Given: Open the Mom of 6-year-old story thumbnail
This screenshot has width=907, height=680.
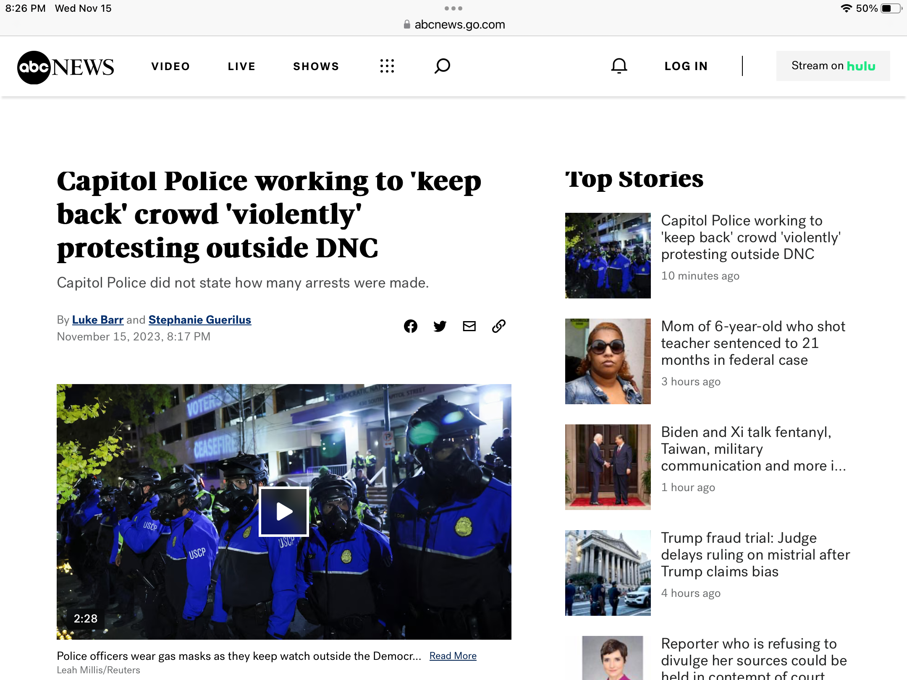Looking at the screenshot, I should pos(608,361).
